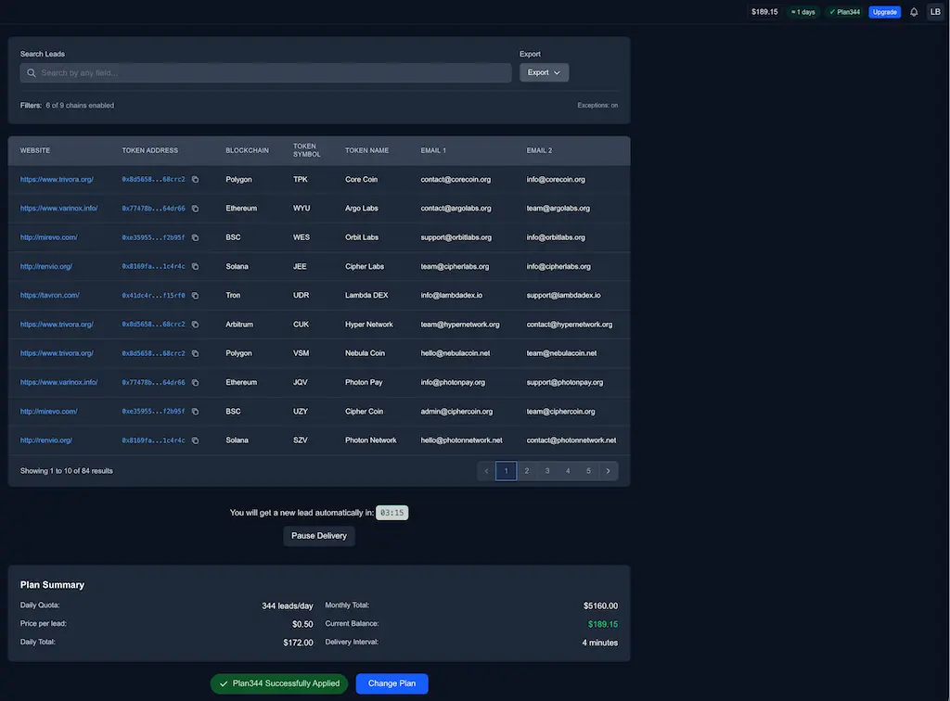Click the Plan344 badge in header
The image size is (950, 701).
tap(844, 12)
